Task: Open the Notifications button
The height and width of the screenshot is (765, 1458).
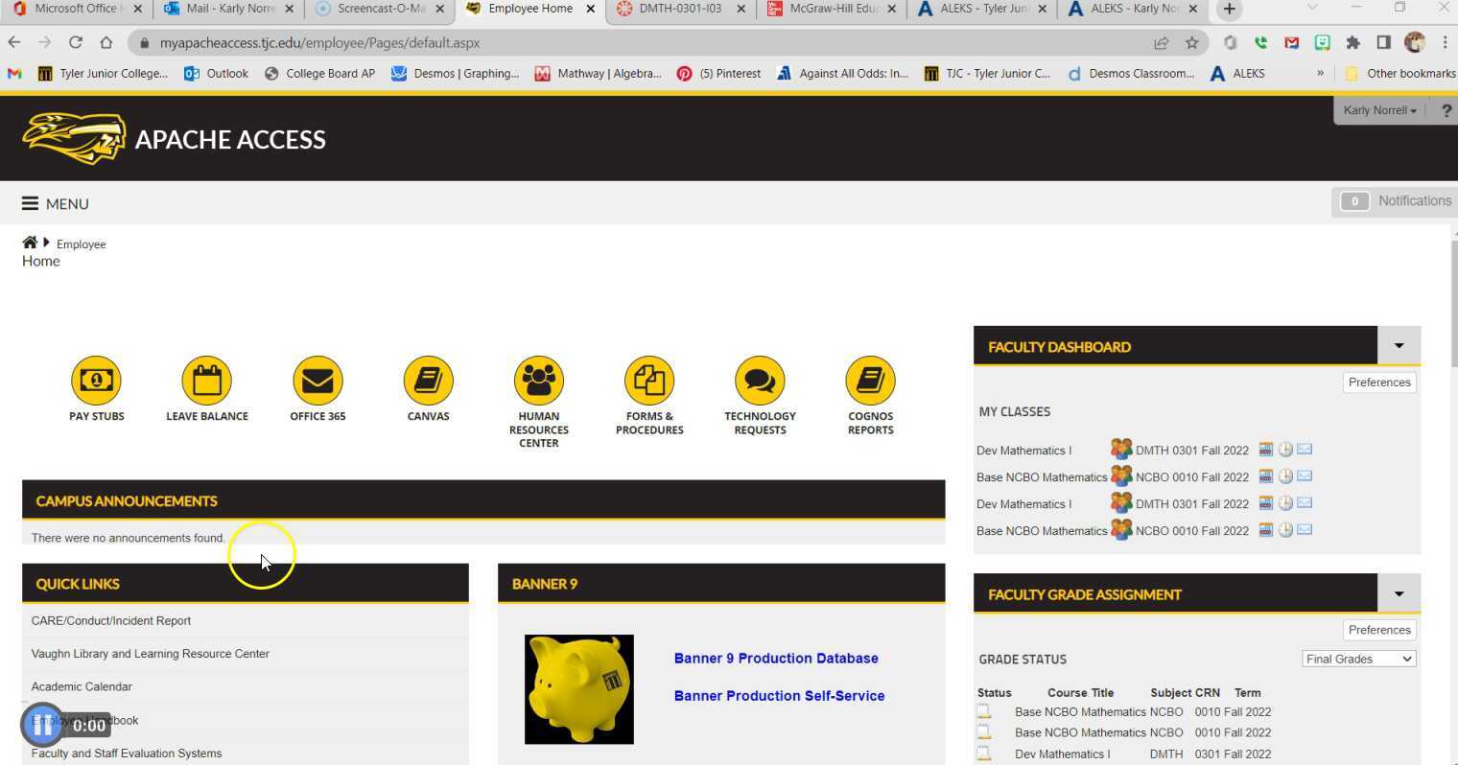Action: pos(1396,201)
